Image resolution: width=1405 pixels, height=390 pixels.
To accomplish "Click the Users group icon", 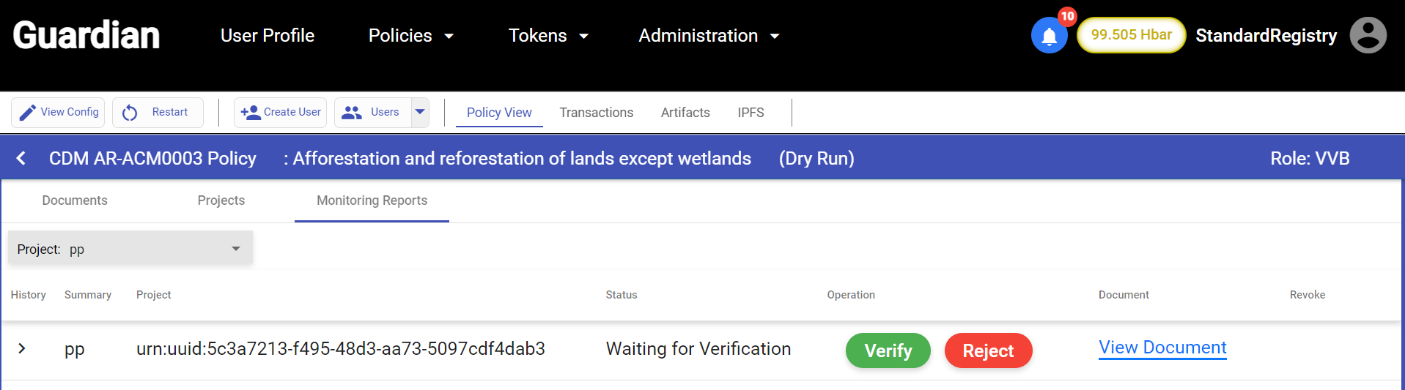I will tap(352, 113).
